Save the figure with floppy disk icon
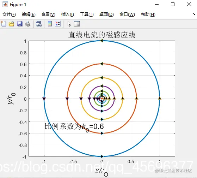The image size is (197, 178). coord(20,24)
